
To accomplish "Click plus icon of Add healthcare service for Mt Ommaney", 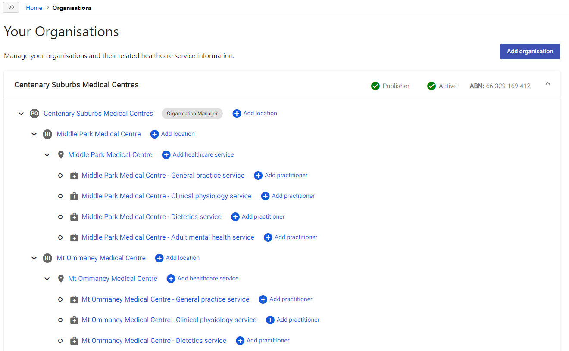I will [x=171, y=279].
